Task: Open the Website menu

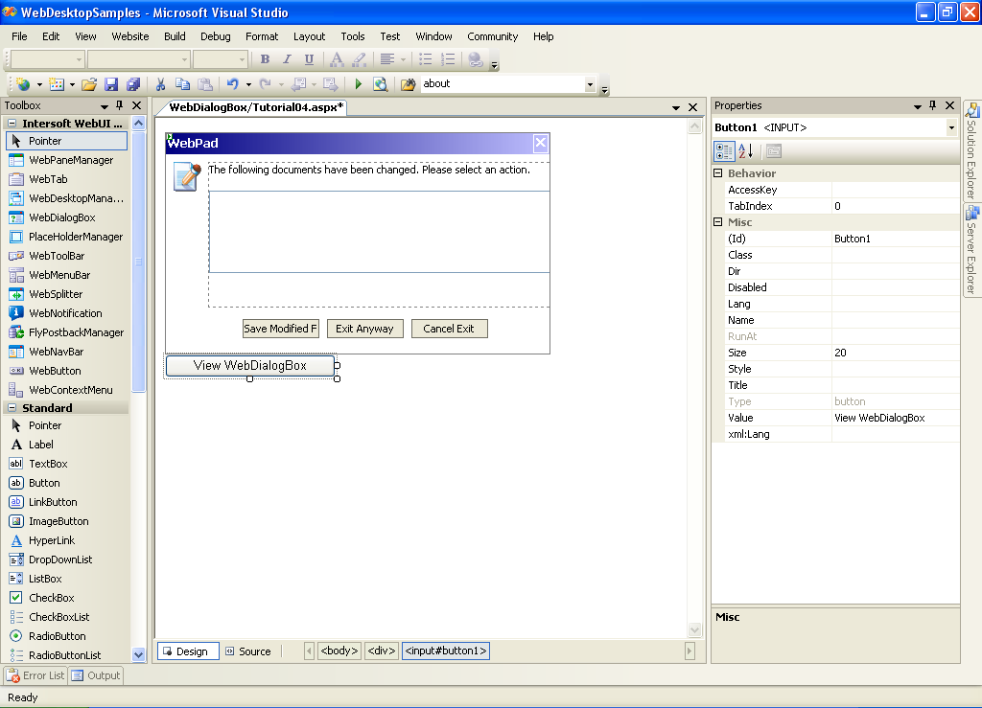Action: click(130, 36)
